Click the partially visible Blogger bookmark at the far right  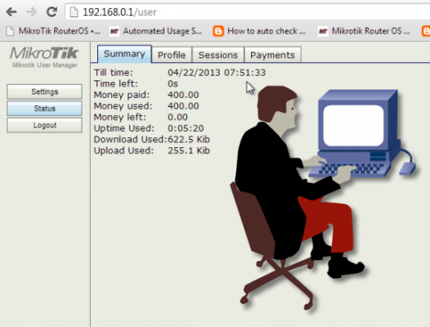(426, 31)
